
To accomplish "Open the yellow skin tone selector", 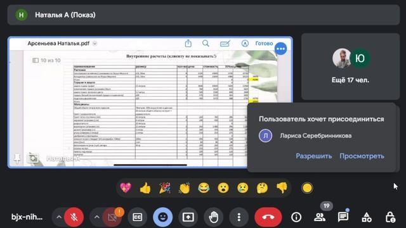I will [307, 188].
